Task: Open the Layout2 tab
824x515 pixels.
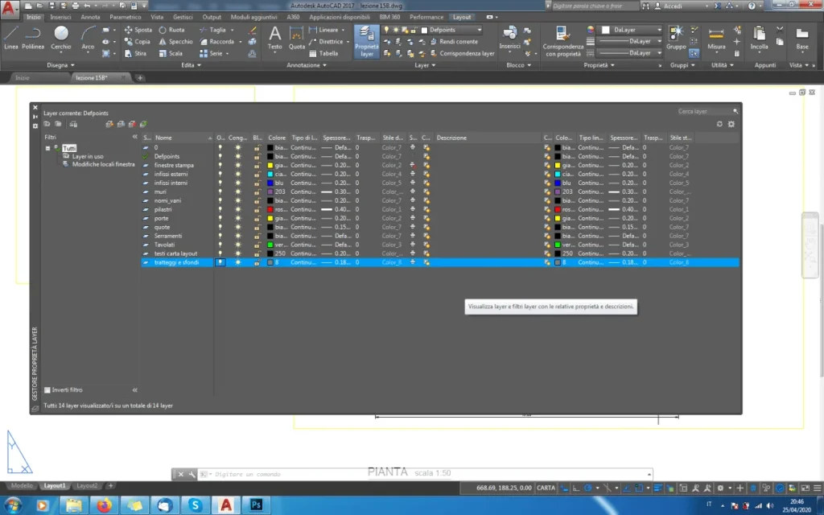Action: click(x=87, y=485)
